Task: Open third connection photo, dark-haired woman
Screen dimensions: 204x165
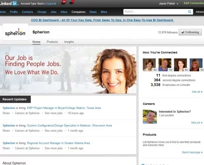Action: click(x=181, y=65)
